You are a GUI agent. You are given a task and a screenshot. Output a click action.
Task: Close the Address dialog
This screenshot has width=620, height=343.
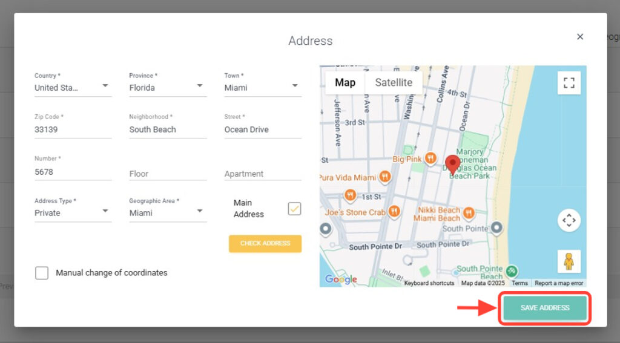click(x=580, y=37)
